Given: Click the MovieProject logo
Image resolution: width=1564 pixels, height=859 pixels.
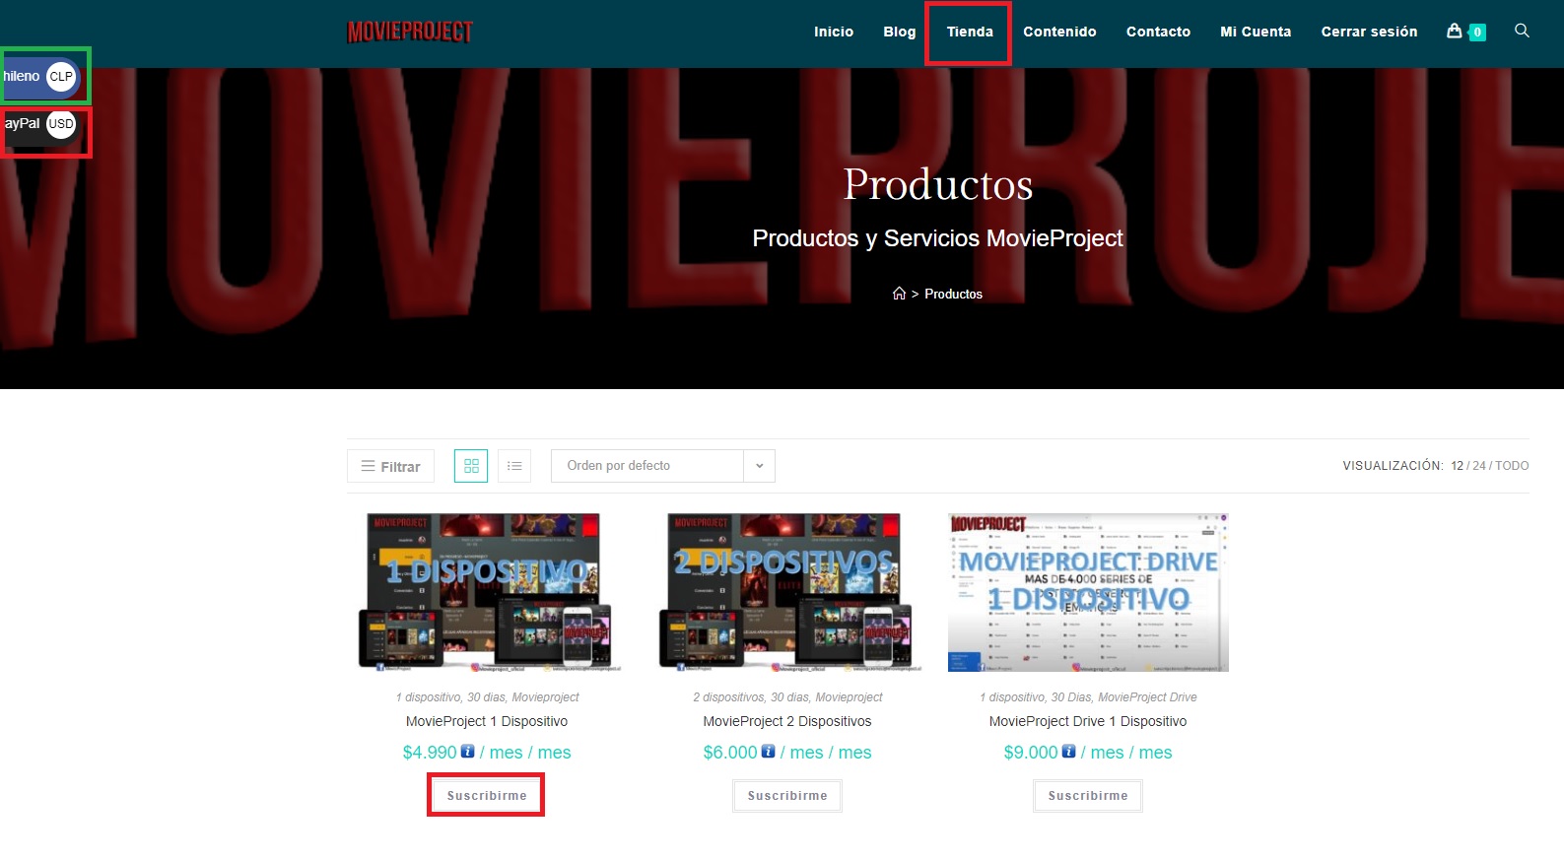Looking at the screenshot, I should coord(410,32).
